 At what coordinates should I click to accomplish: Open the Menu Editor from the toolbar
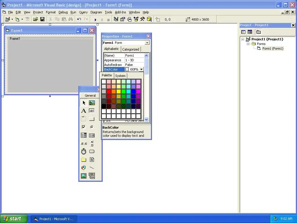click(x=28, y=19)
